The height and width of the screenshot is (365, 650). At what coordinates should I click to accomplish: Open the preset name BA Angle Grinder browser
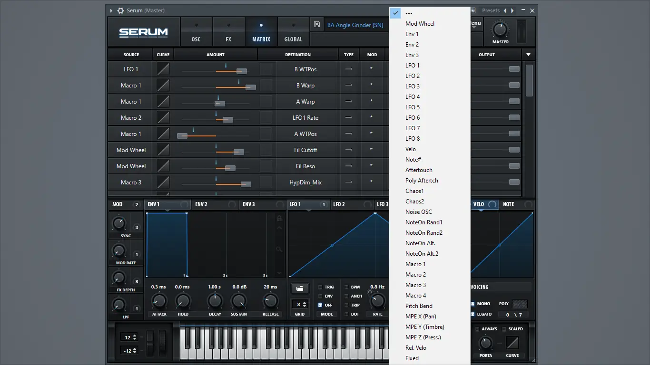pos(355,25)
